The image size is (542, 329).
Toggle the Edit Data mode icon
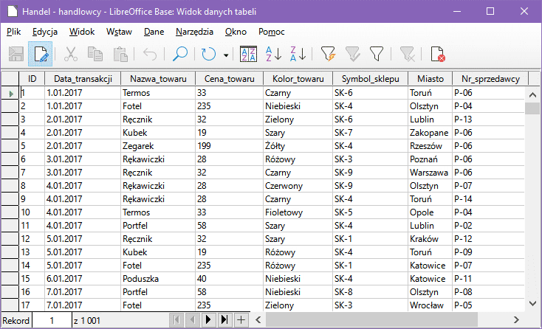point(41,54)
